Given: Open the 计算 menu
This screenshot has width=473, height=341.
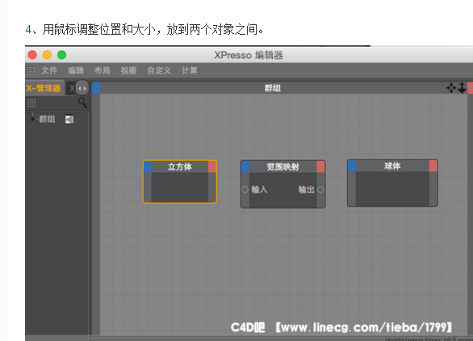Looking at the screenshot, I should click(x=190, y=70).
